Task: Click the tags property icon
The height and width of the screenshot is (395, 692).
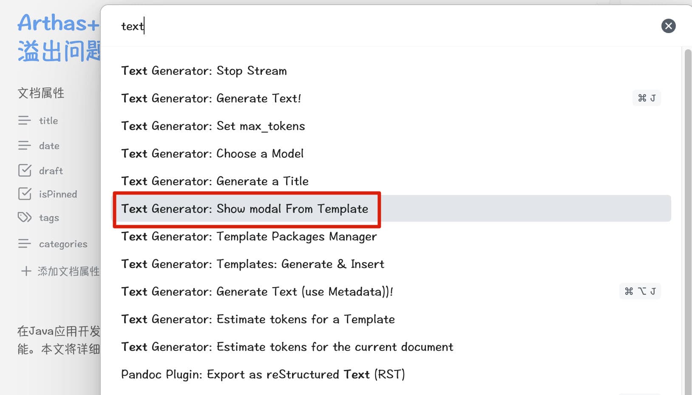Action: [25, 217]
